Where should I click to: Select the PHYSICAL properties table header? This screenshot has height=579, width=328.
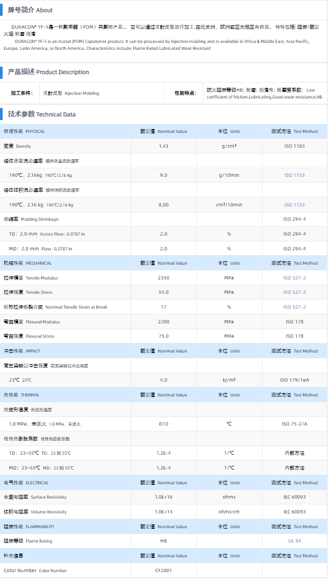pyautogui.click(x=24, y=131)
